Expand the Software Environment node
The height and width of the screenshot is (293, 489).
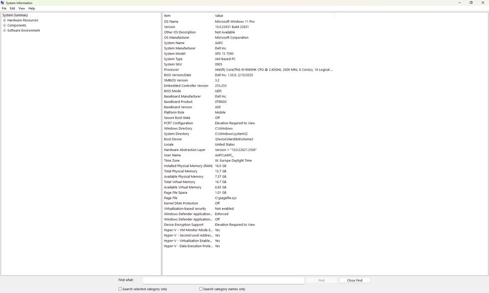click(x=5, y=31)
